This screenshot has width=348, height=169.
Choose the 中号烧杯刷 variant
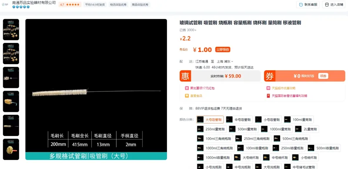[x=276, y=157]
